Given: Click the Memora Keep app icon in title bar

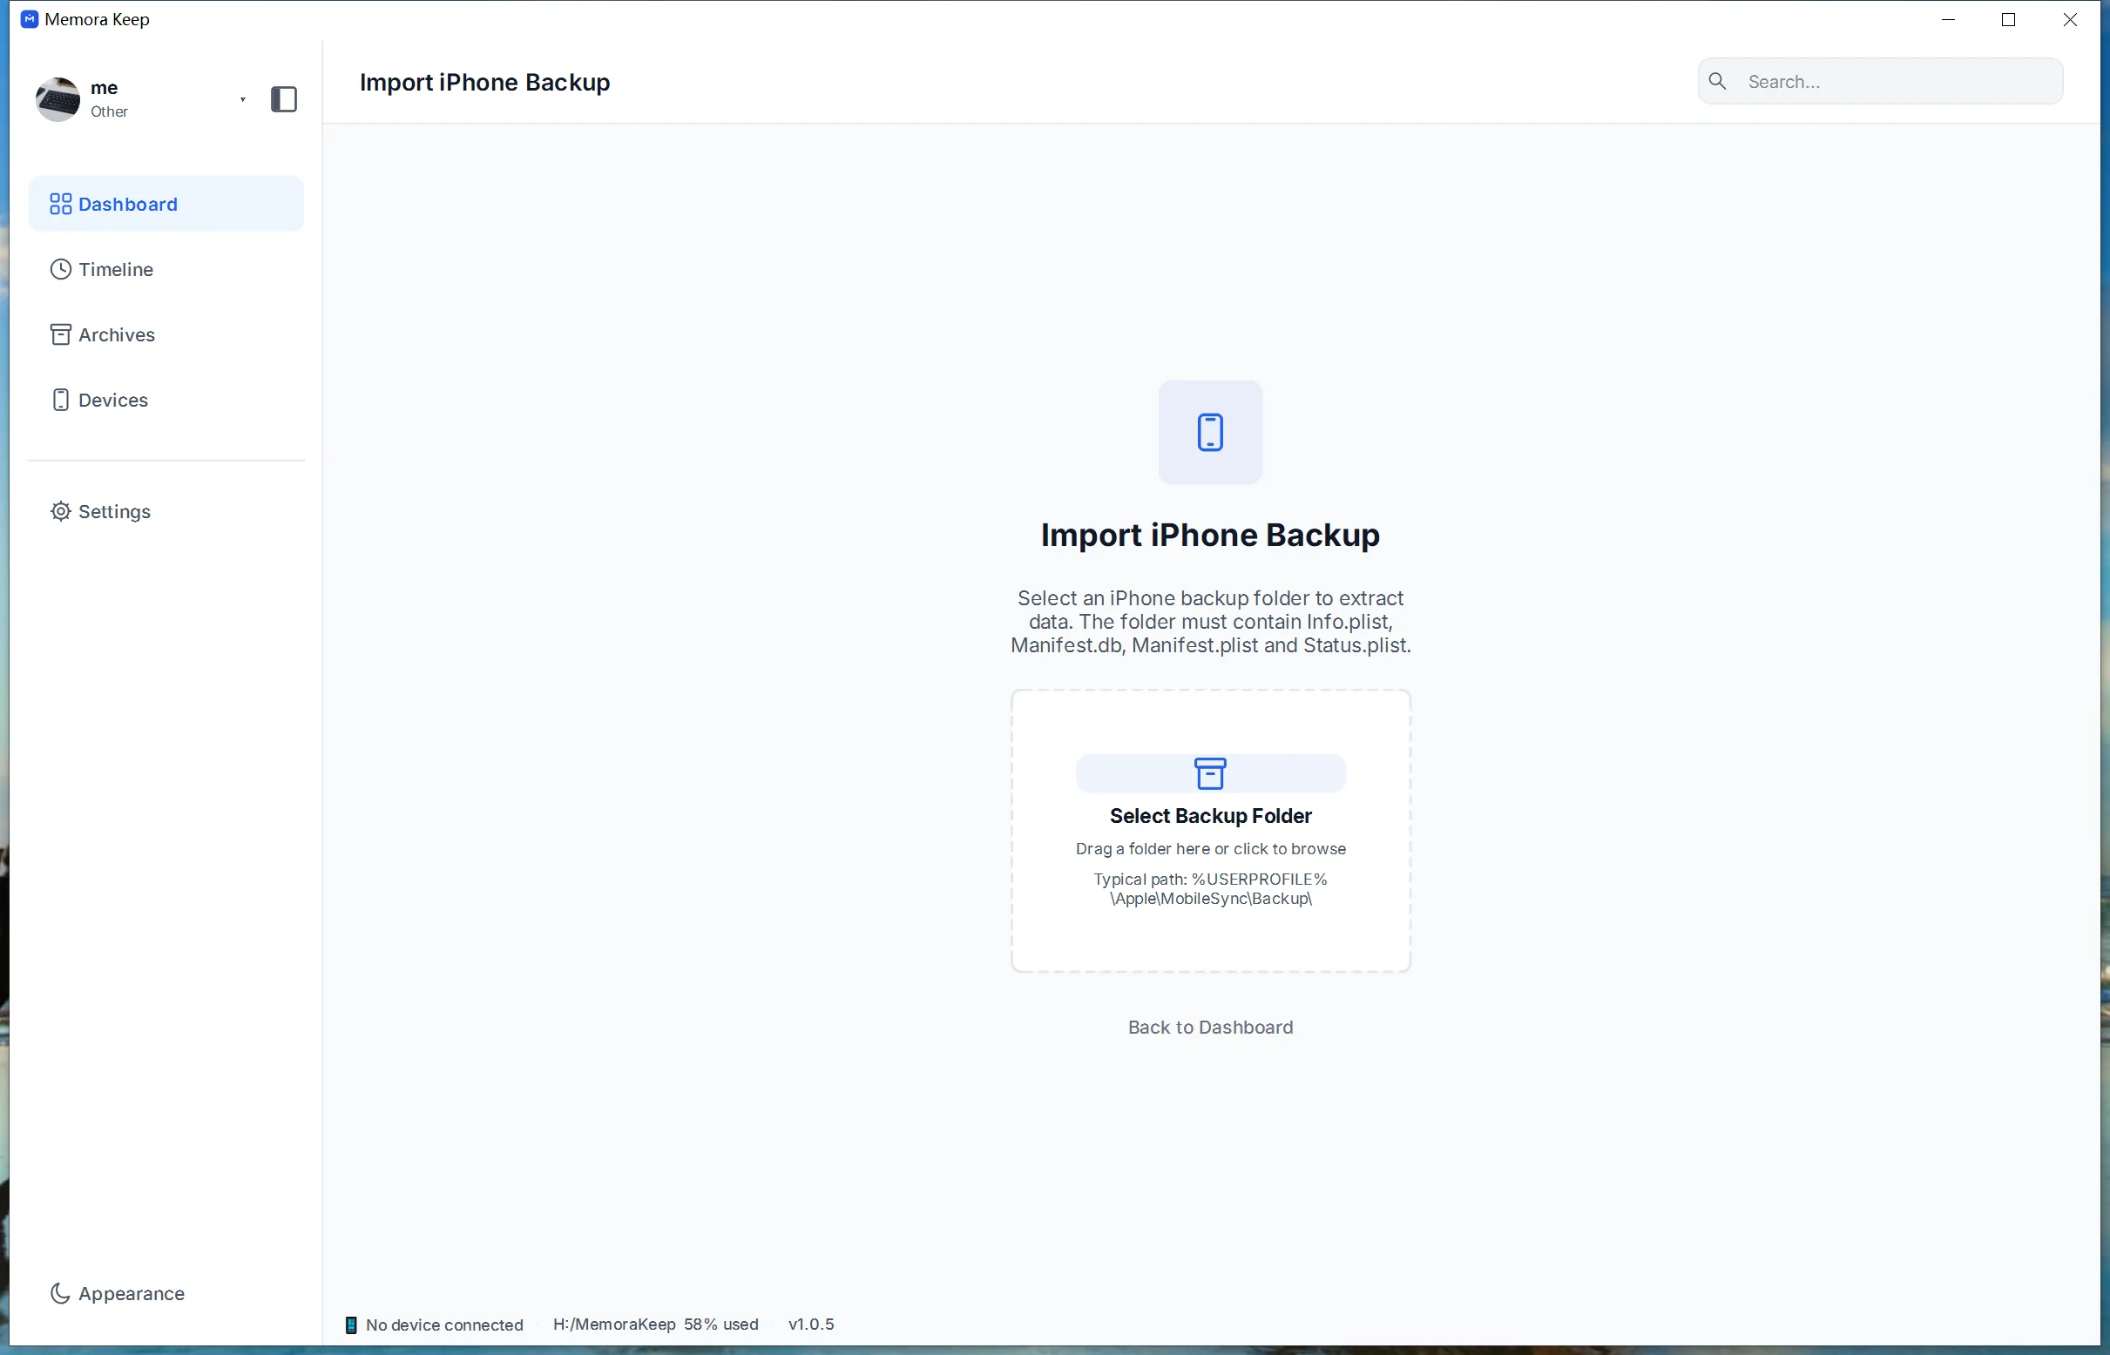Looking at the screenshot, I should tap(29, 19).
